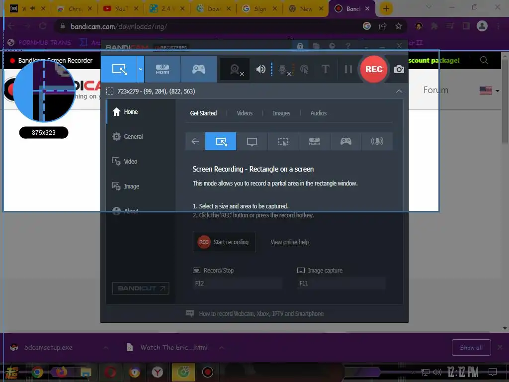Bookmark this page with the star icon
Image resolution: width=509 pixels, height=382 pixels.
(399, 26)
